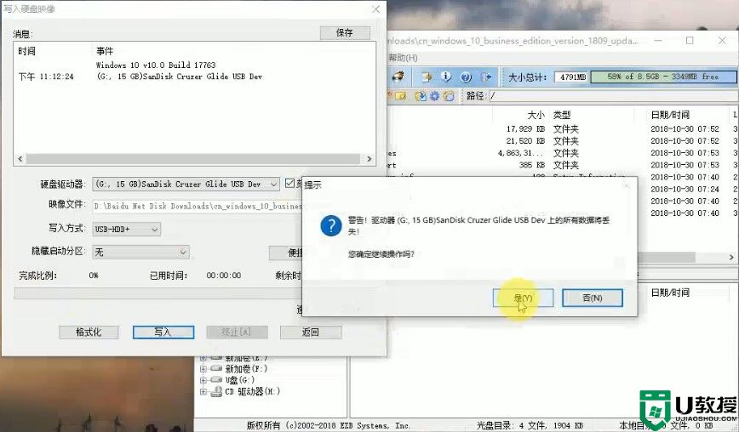The width and height of the screenshot is (739, 432).
Task: Select the 新加卷(F:) drive icon
Action: [216, 368]
